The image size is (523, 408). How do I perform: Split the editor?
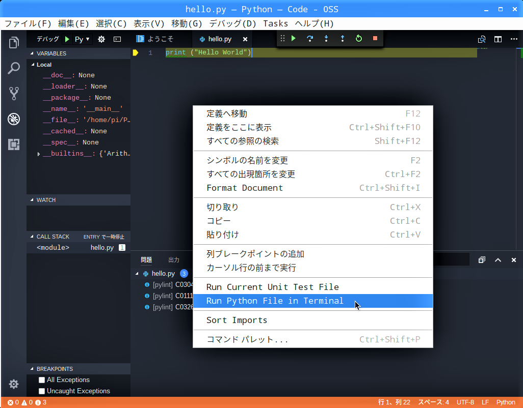click(x=498, y=39)
